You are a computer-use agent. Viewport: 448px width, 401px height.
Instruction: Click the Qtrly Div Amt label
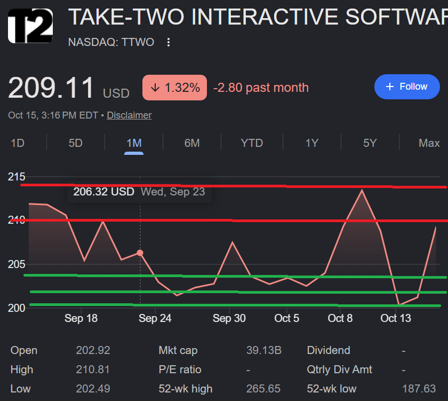339,369
